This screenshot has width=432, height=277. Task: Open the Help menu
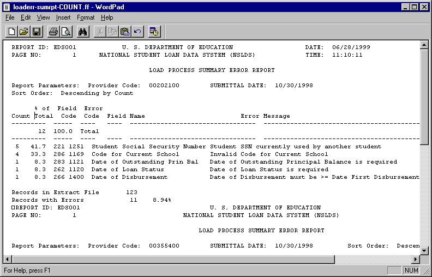pyautogui.click(x=107, y=17)
